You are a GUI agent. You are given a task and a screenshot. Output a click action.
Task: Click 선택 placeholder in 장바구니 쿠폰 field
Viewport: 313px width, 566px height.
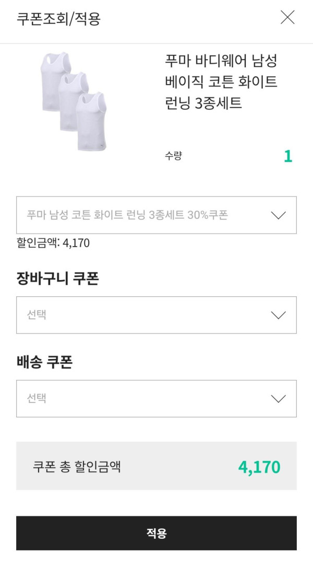tap(37, 315)
